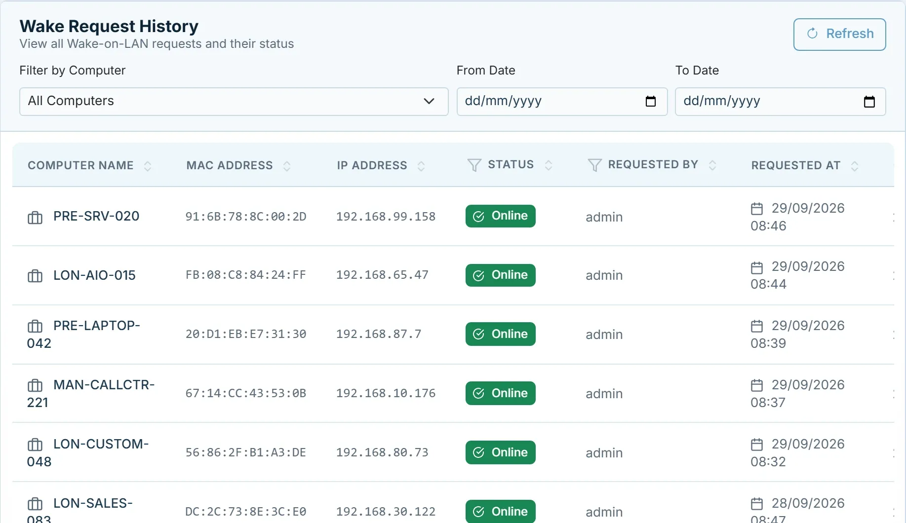Sort by Requested At column arrows
Screen dimensions: 906x523
[x=855, y=166]
